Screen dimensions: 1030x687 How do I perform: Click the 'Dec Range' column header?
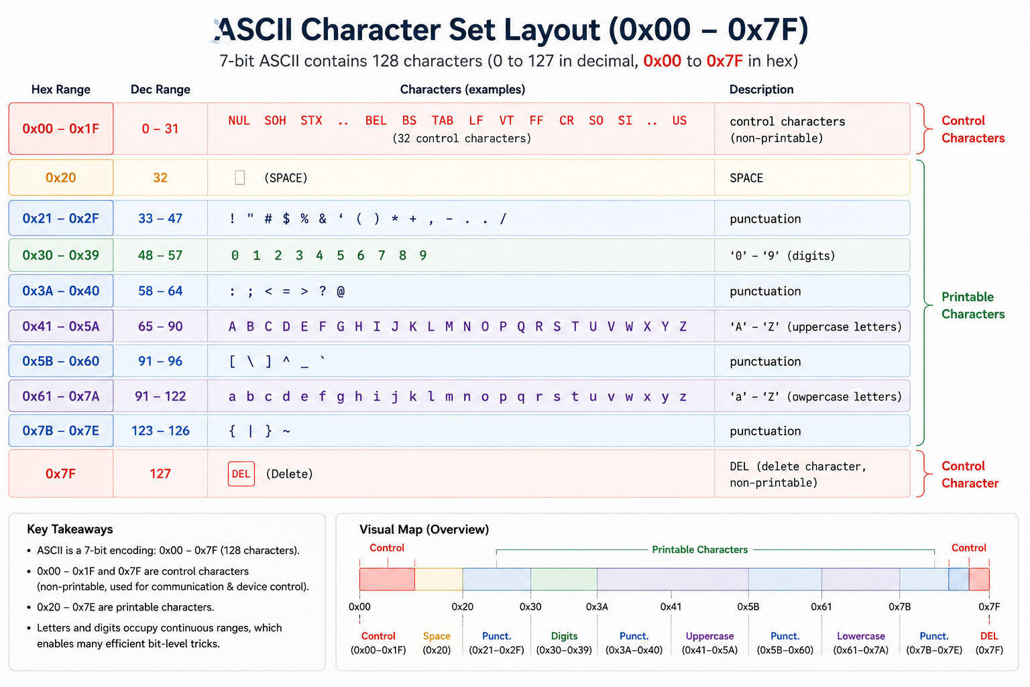[160, 89]
